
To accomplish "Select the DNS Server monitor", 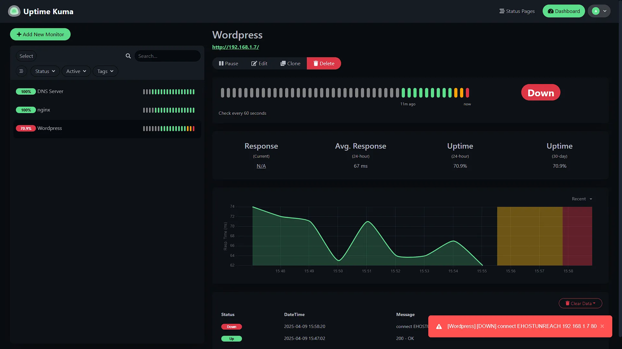I will [x=107, y=91].
